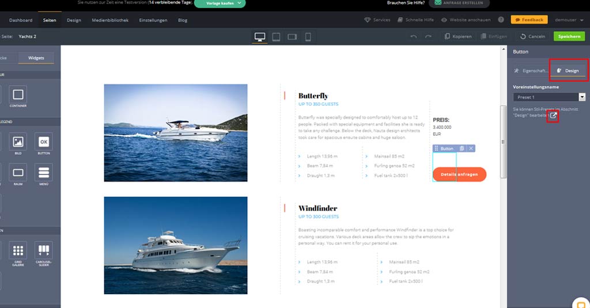Click the undo arrow icon

[413, 36]
